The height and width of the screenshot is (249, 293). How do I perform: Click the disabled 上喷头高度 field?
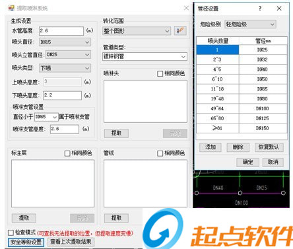point(63,82)
